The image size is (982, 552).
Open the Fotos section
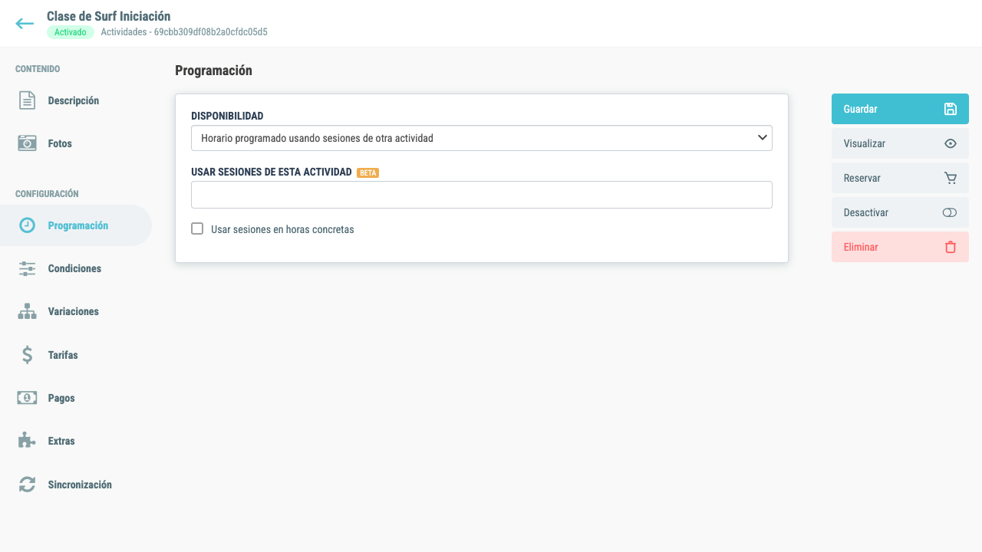(x=76, y=143)
